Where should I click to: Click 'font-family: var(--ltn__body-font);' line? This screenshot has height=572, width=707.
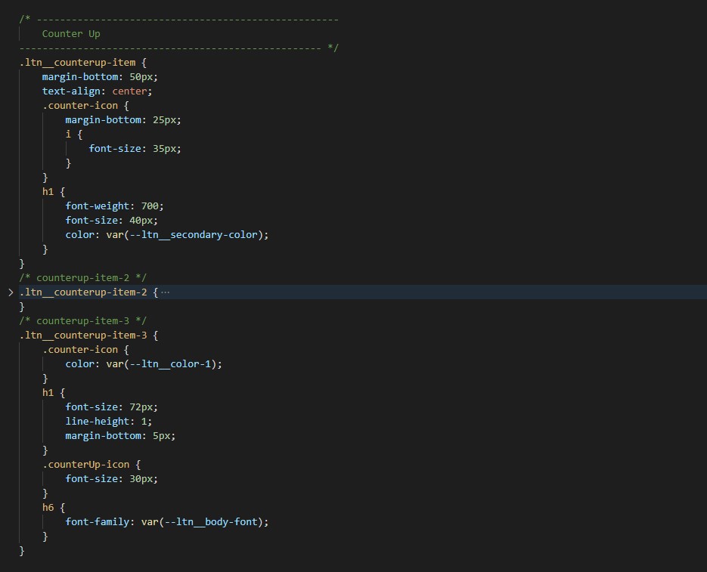pos(167,522)
